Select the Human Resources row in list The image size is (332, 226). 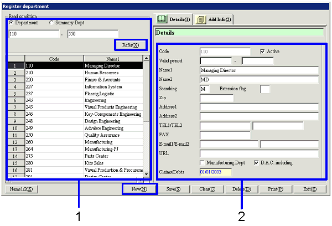83,72
